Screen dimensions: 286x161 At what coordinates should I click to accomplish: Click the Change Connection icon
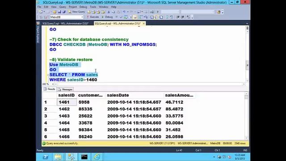coord(46,17)
